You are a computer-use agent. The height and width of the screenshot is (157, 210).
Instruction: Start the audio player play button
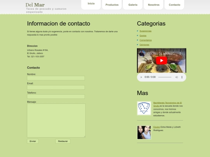(x=141, y=77)
